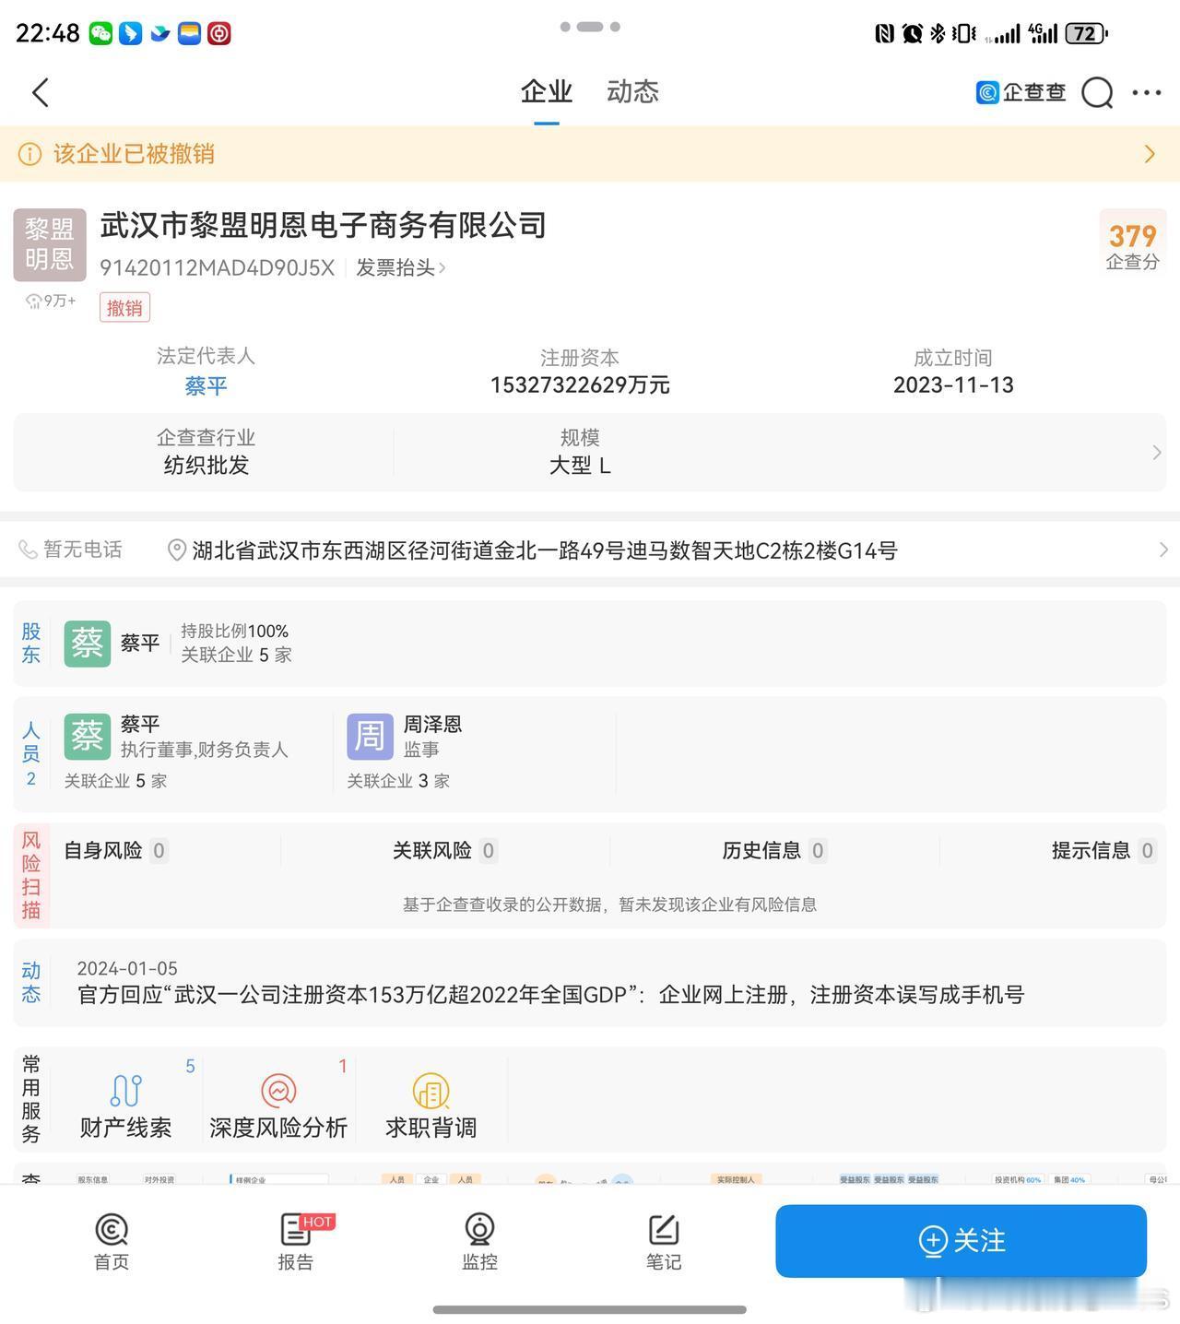Open the 首页 home icon
Viewport: 1180px width, 1324px height.
coord(111,1241)
